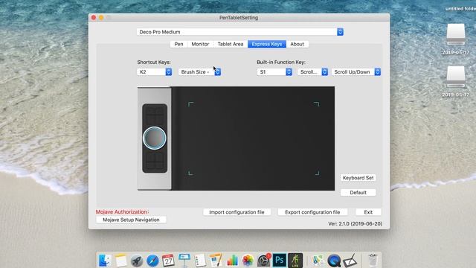Open Numbers bar chart icon in dock

click(x=232, y=261)
